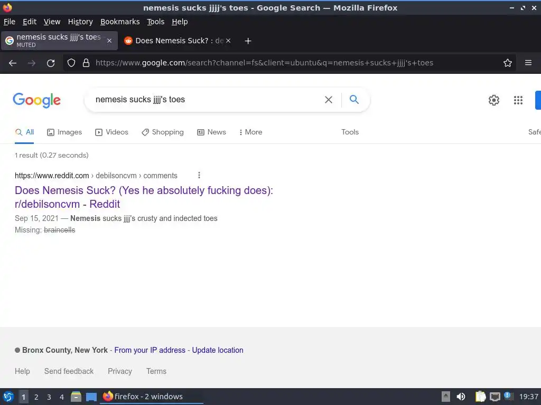Open the Privacy footer link
This screenshot has width=541, height=405.
point(120,371)
